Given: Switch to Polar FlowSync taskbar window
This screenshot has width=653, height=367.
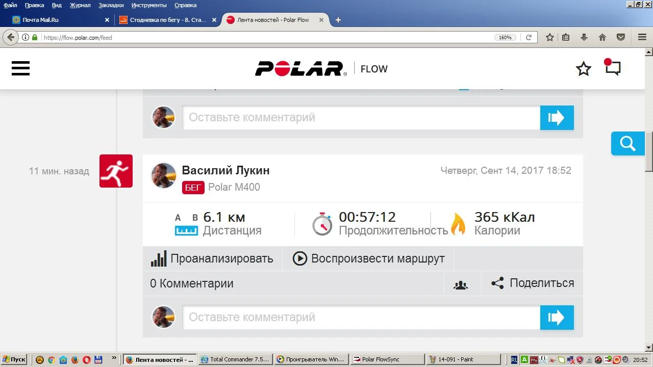Looking at the screenshot, I should (387, 359).
